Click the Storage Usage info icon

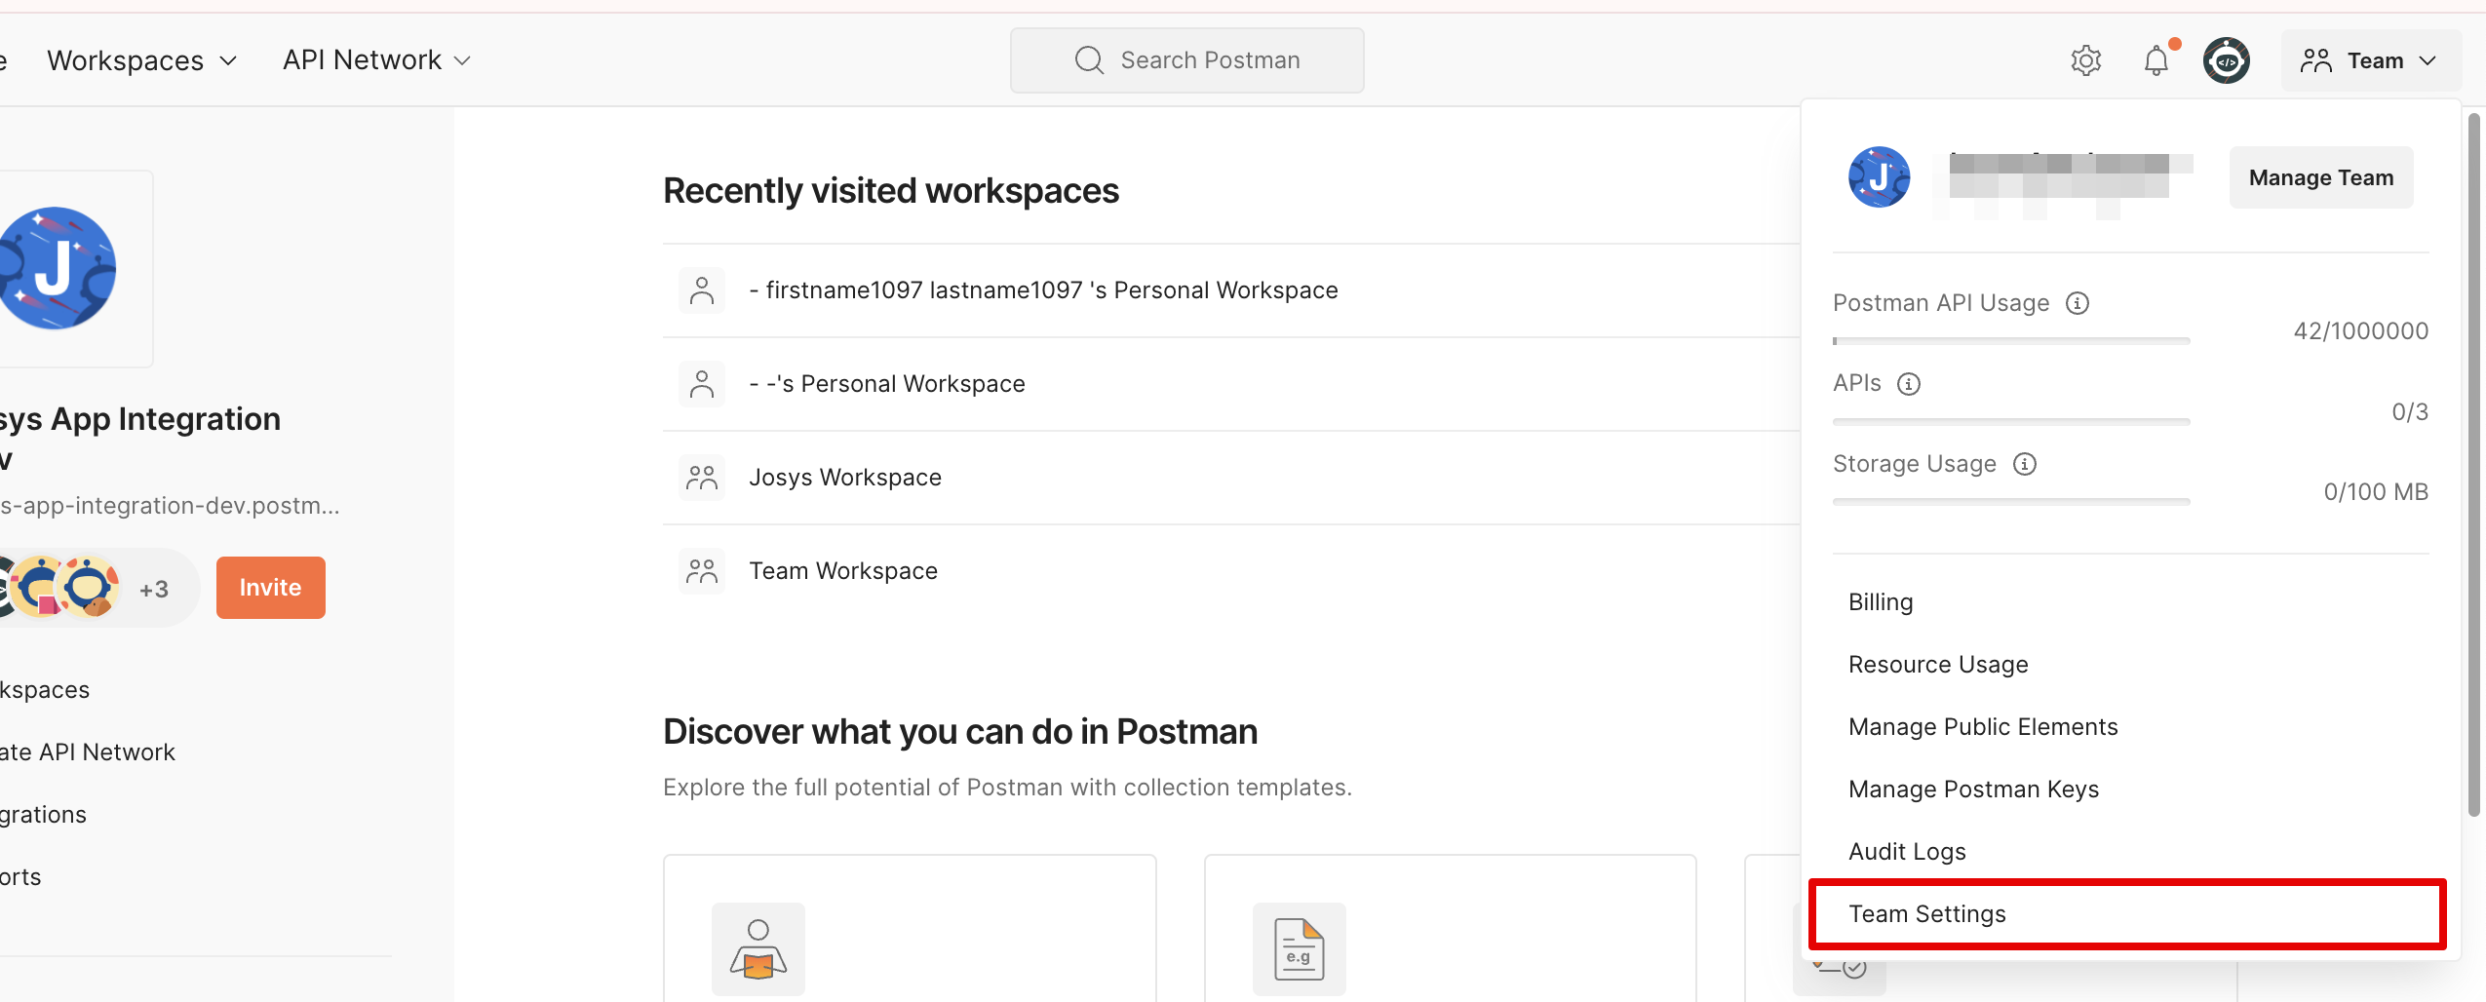[2025, 464]
